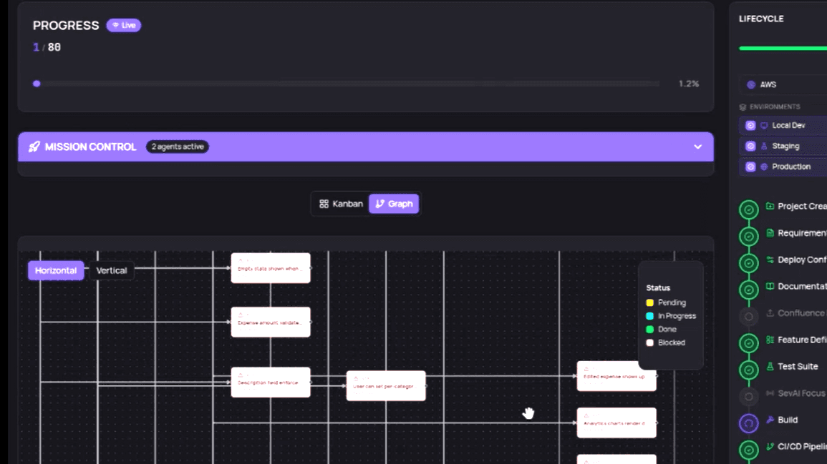Click the Confluence step status circle

click(748, 317)
